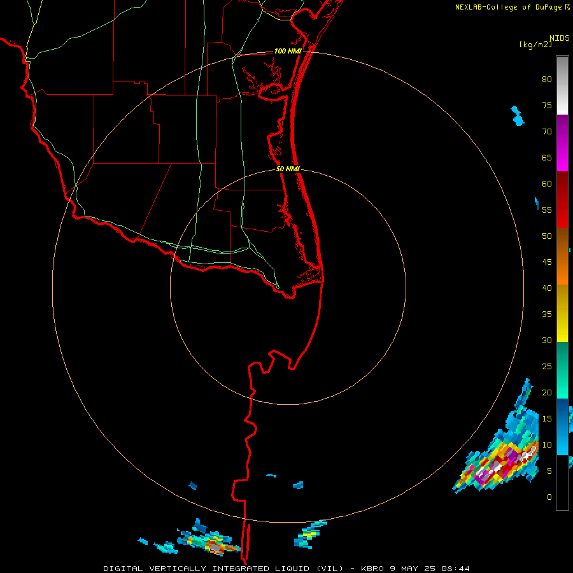Click the 65 value on the color scale
This screenshot has width=573, height=573.
pos(547,157)
